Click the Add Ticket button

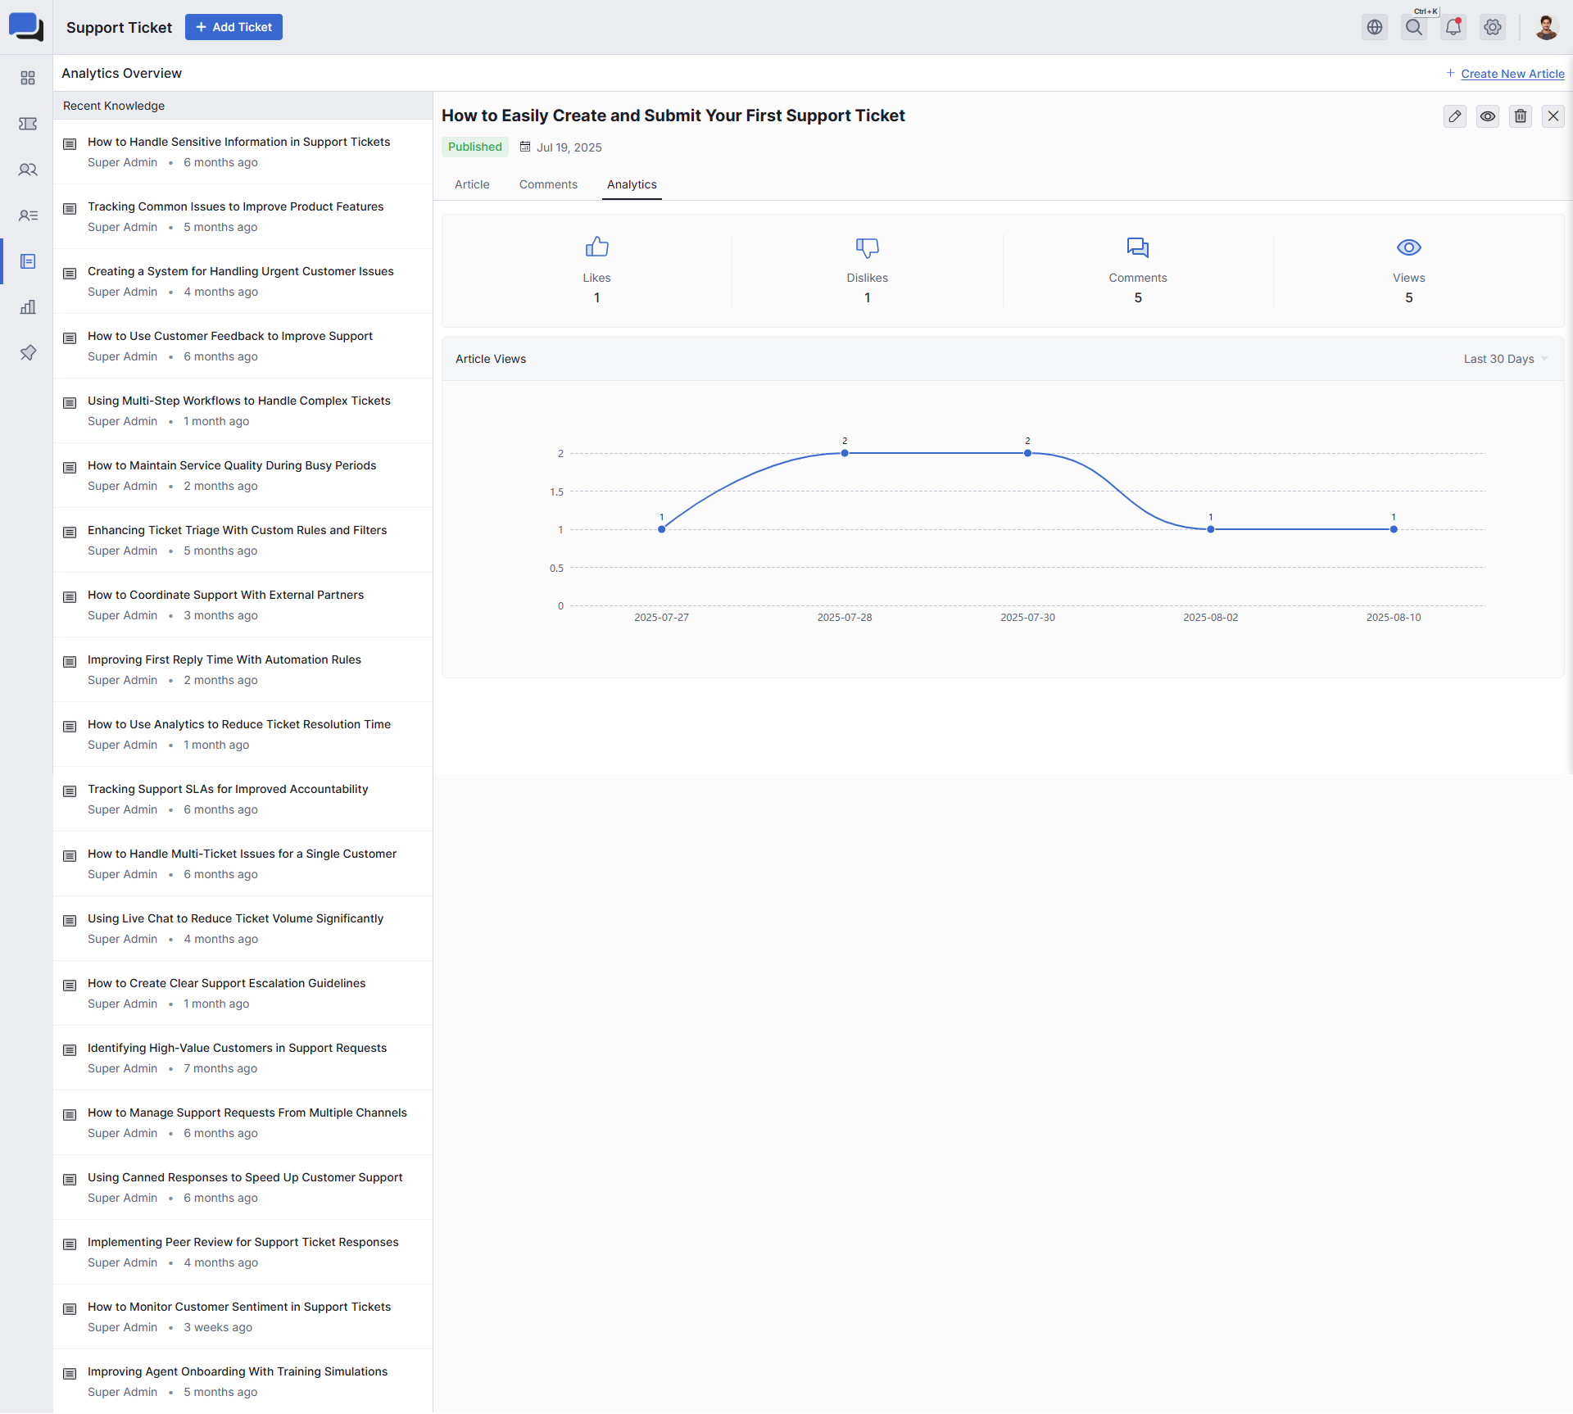click(x=233, y=27)
